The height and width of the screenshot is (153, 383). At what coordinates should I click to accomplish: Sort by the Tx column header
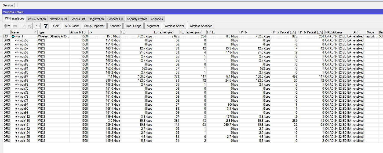coord(104,32)
